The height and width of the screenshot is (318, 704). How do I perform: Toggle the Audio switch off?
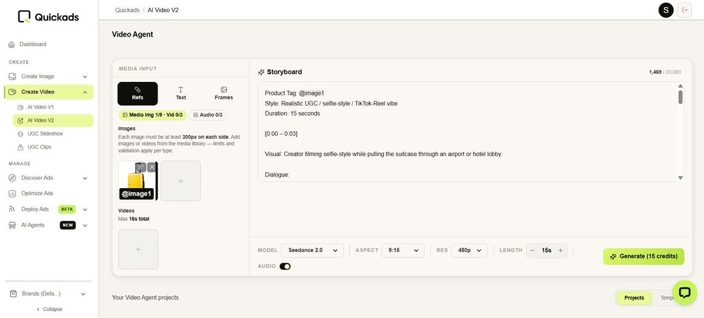285,266
